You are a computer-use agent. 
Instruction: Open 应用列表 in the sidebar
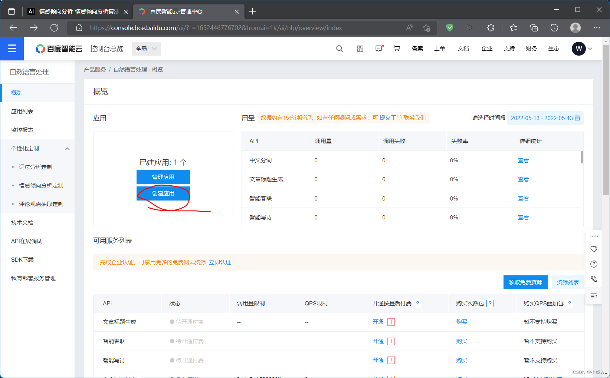point(37,112)
